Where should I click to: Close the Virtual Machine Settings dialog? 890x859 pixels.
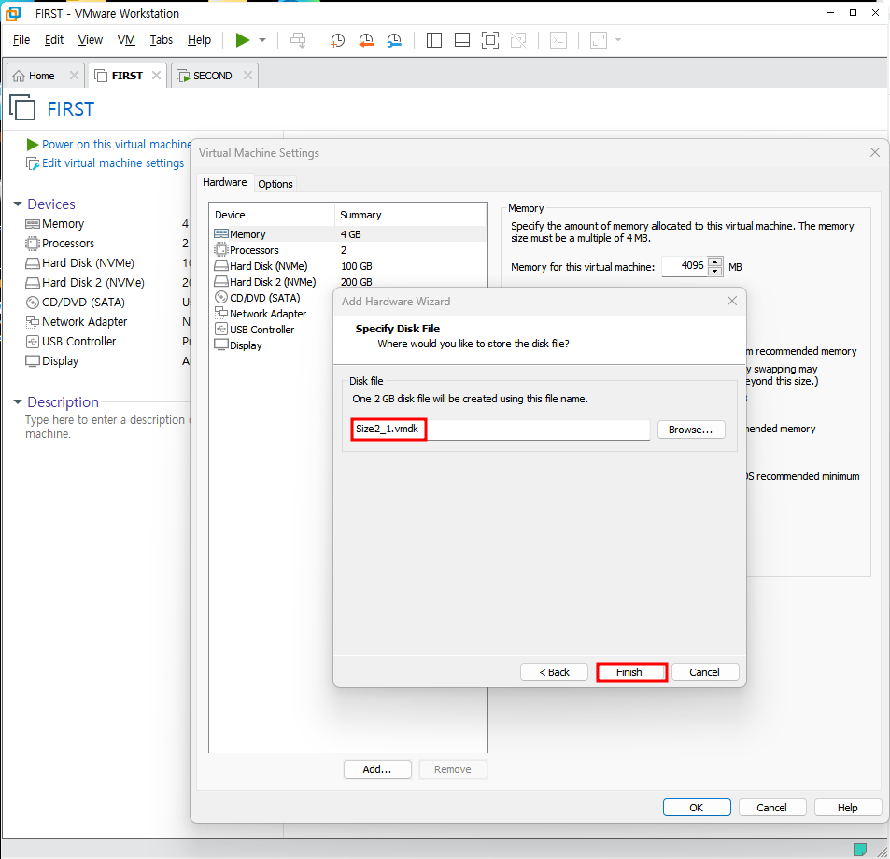pyautogui.click(x=875, y=152)
